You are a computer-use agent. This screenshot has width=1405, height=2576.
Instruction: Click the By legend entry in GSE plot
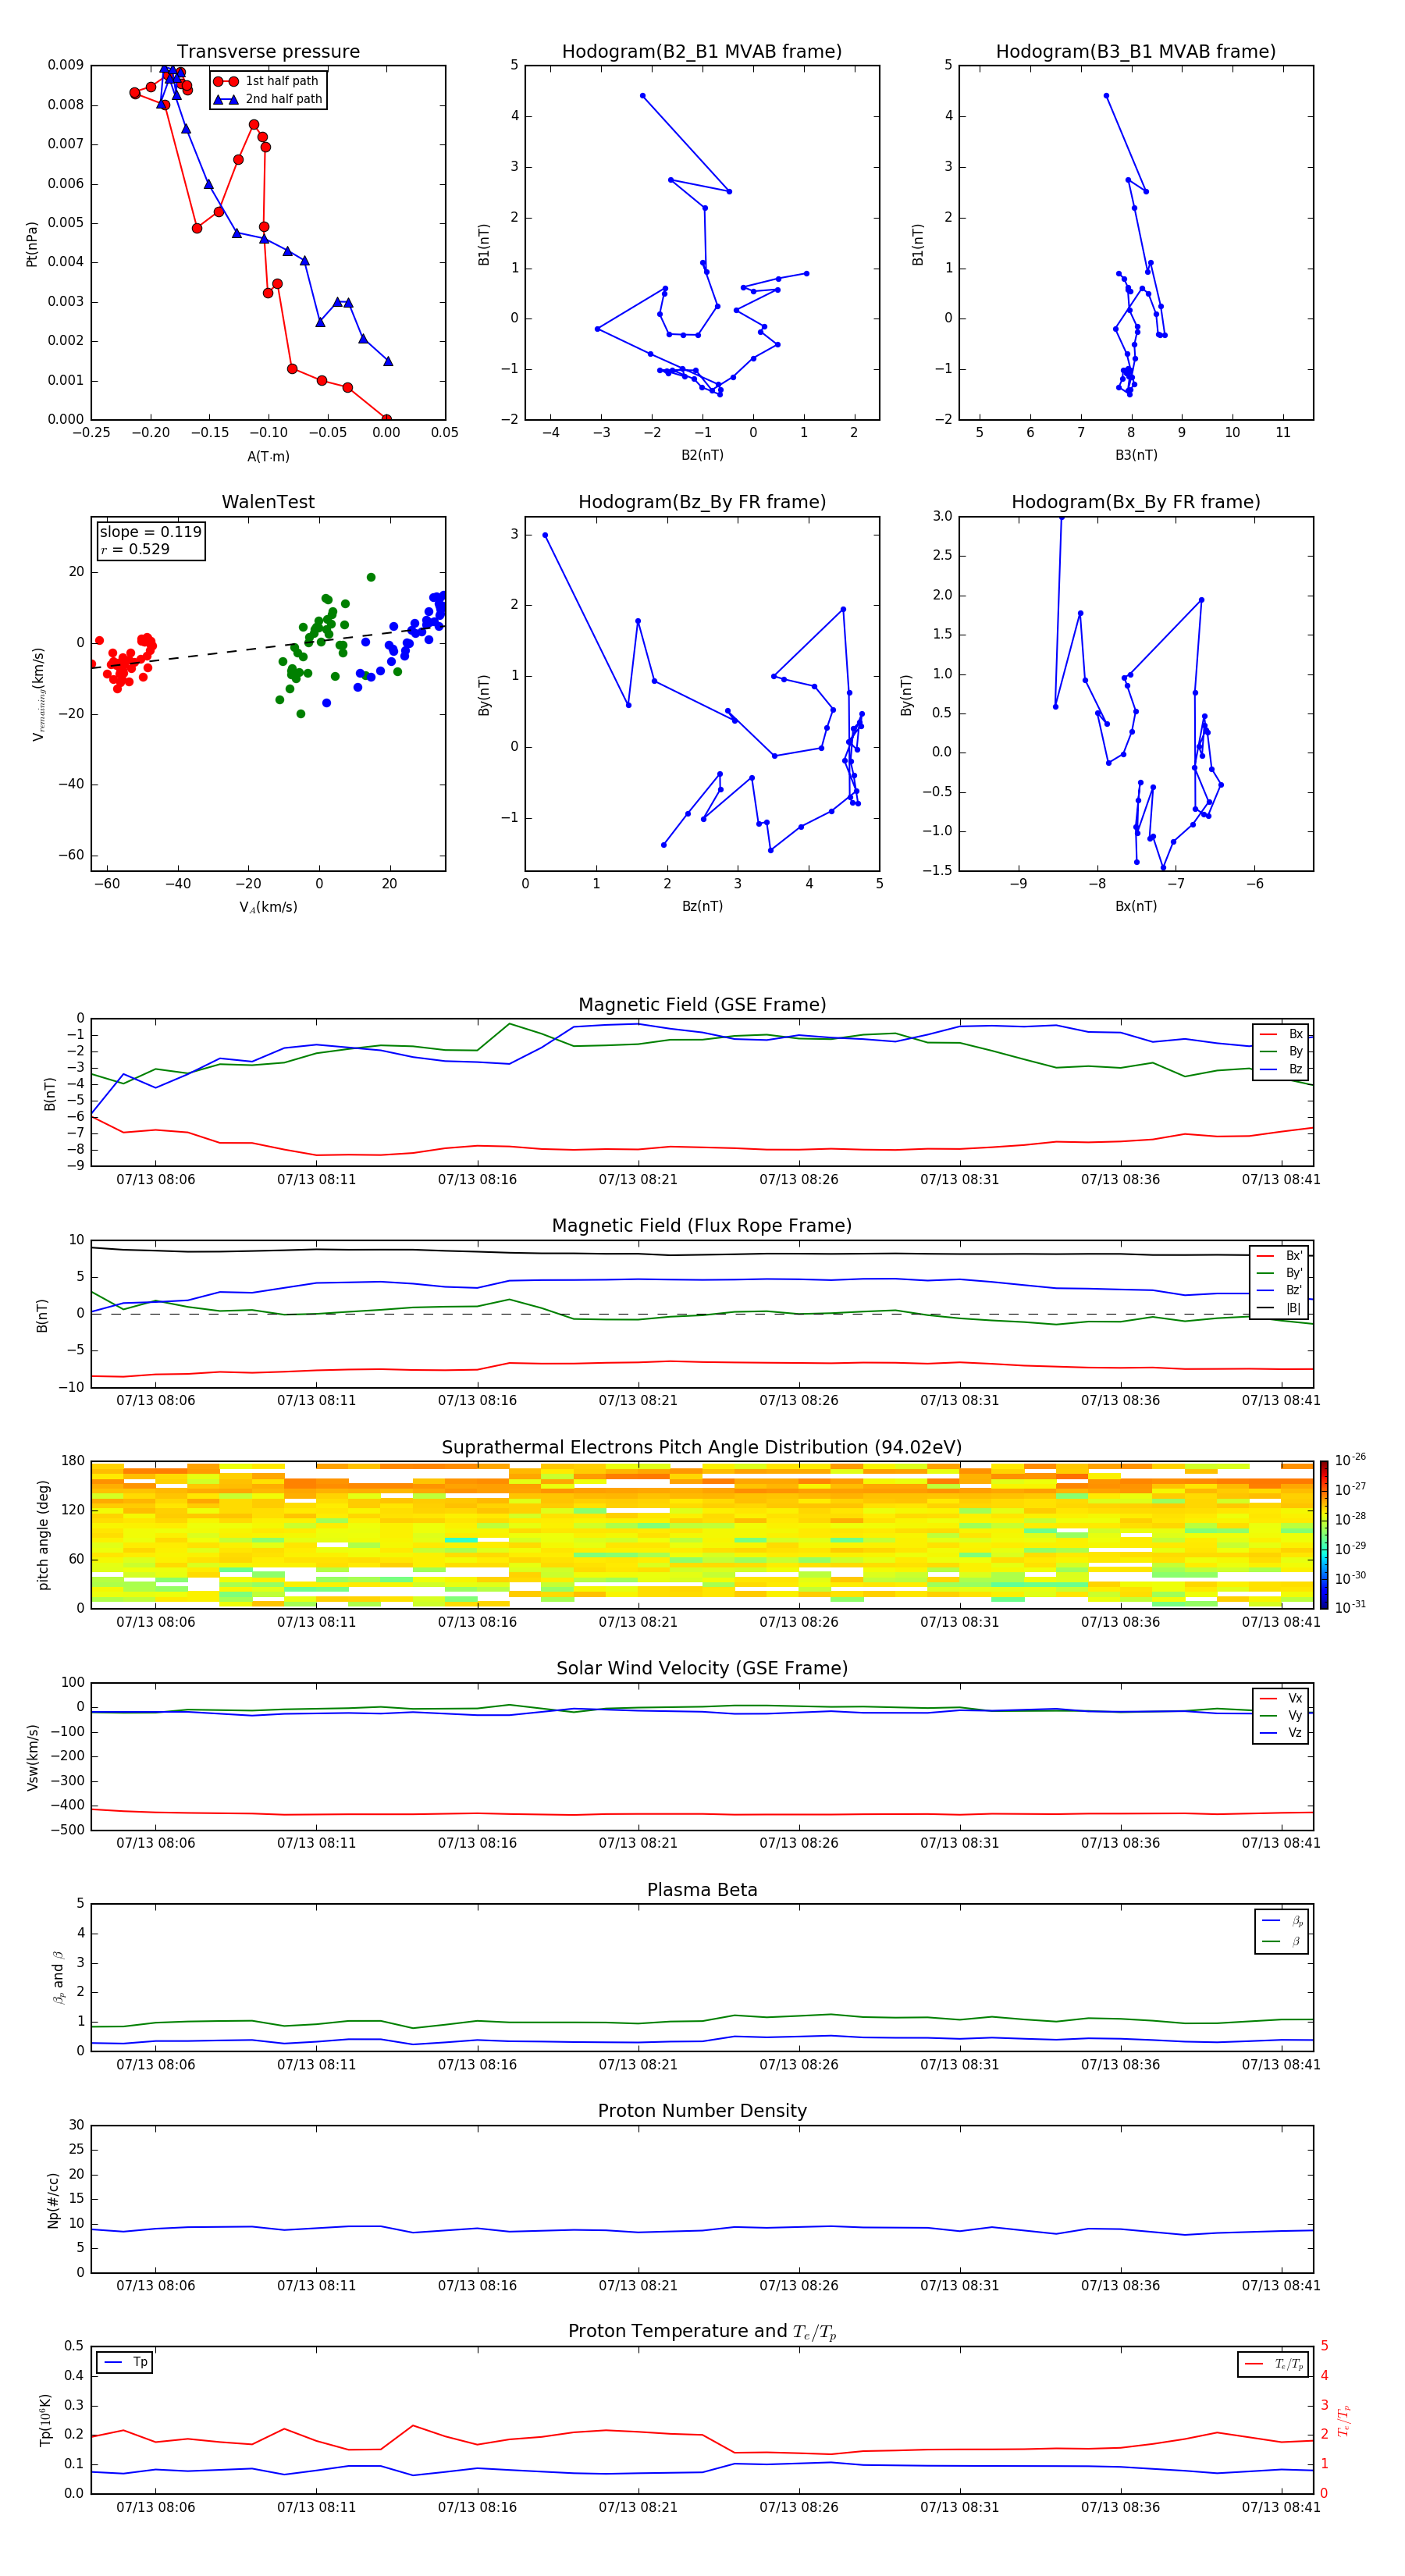pyautogui.click(x=1282, y=1051)
